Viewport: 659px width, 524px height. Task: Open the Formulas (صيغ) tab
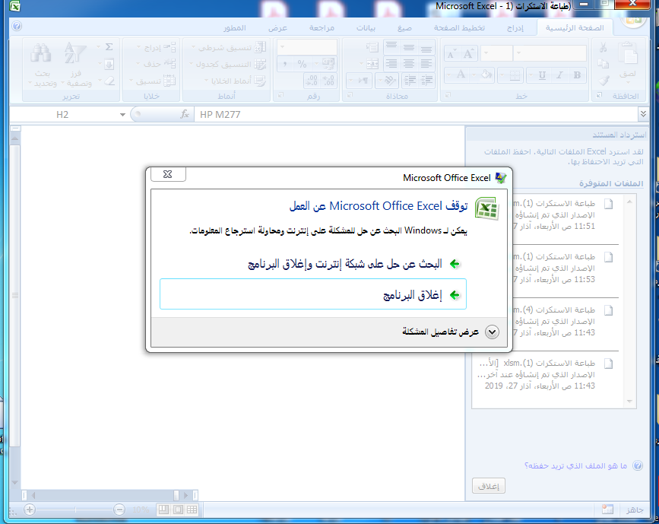coord(404,27)
